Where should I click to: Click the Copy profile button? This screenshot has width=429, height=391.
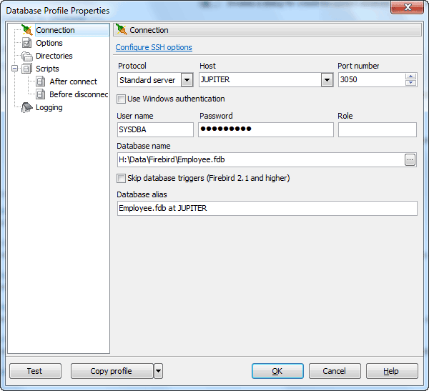[112, 371]
